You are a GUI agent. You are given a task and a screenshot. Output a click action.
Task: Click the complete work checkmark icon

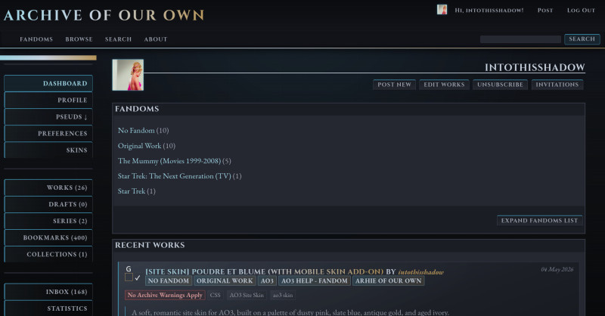(138, 277)
